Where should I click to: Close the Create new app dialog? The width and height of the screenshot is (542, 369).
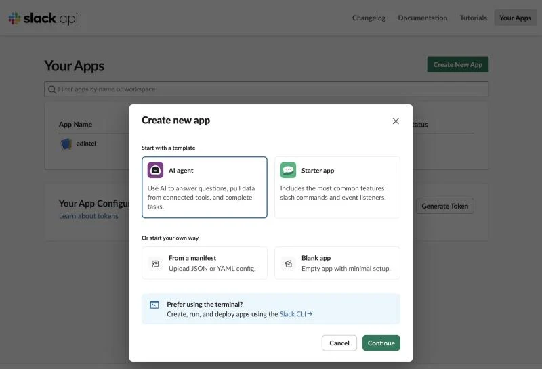point(396,121)
